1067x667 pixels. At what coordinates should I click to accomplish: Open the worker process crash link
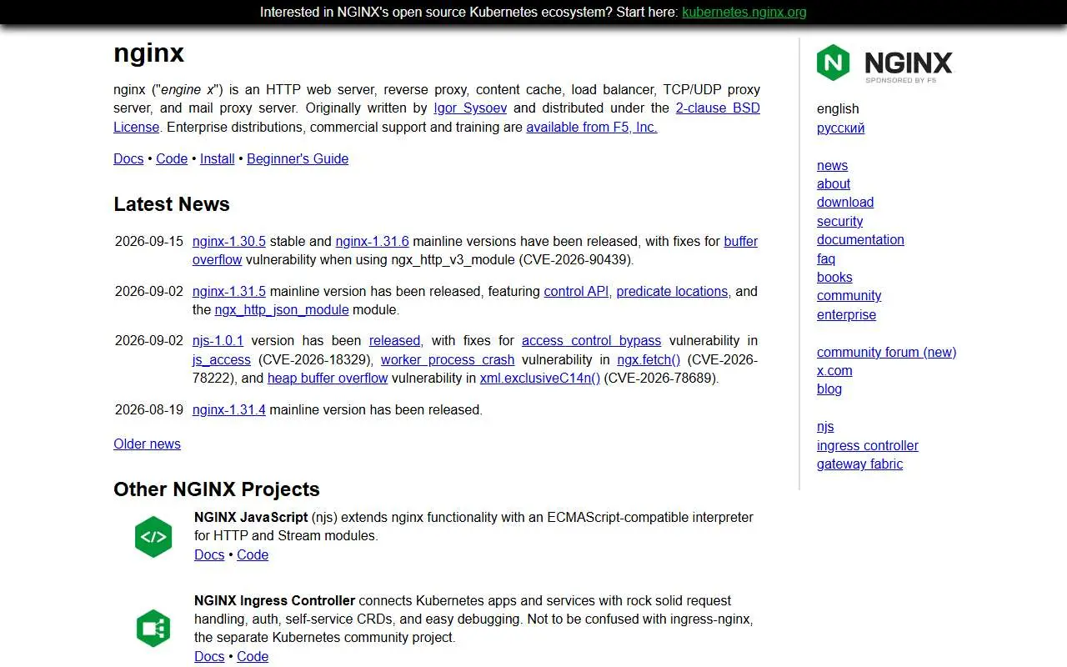(448, 360)
